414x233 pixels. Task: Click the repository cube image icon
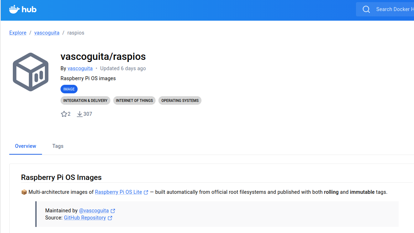(31, 72)
